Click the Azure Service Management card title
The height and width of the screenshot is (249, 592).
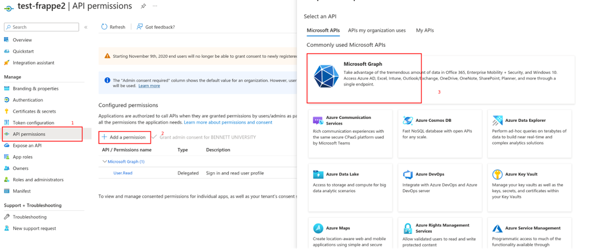point(532,228)
